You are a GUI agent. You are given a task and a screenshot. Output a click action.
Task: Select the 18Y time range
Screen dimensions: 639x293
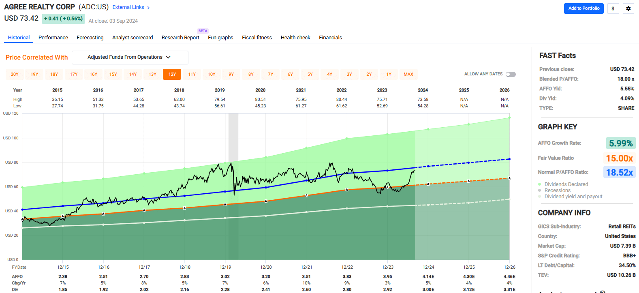pos(54,74)
